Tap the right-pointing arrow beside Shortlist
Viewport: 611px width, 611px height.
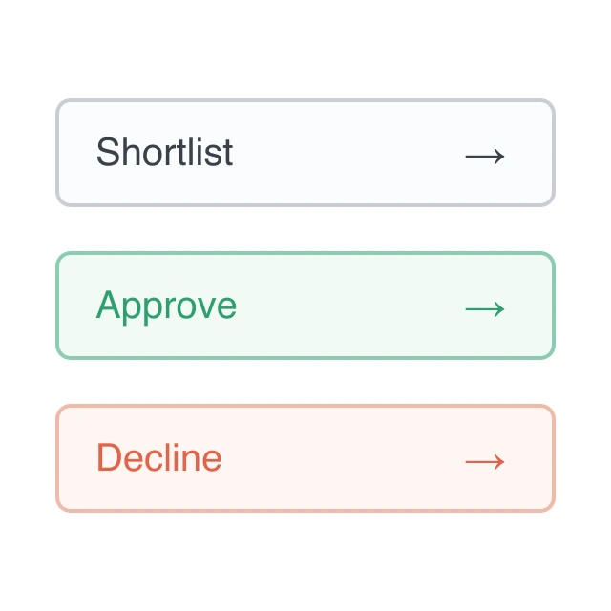[485, 157]
